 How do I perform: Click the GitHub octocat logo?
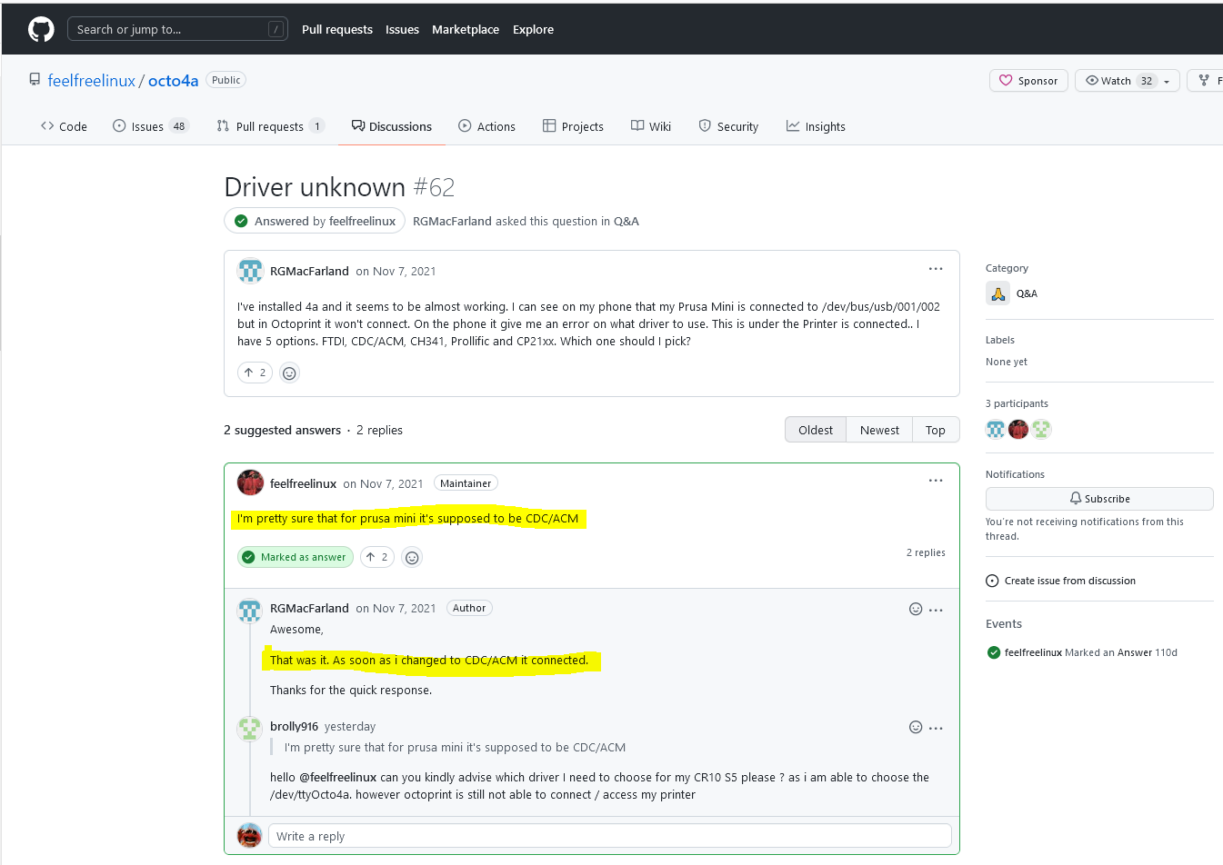[41, 29]
